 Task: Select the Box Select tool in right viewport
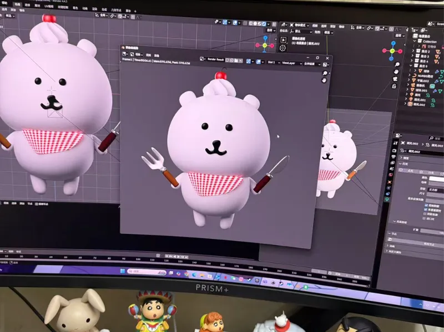(x=284, y=40)
